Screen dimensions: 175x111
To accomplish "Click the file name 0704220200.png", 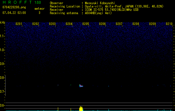I will (14, 7).
